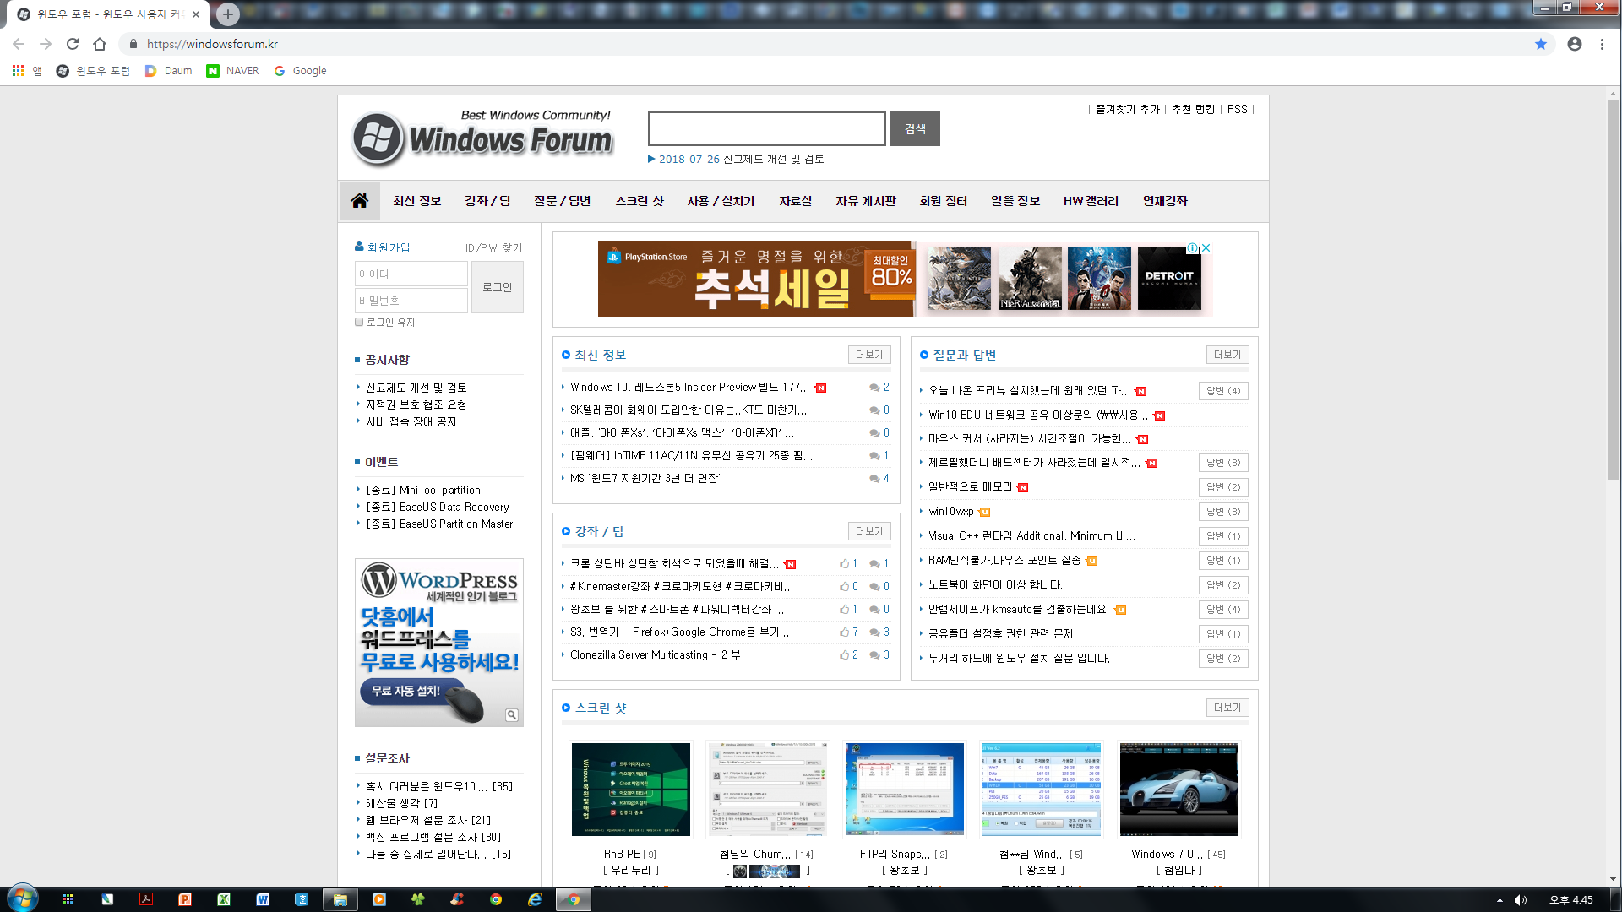Open the 2018-07-26 신고제도 개선 notice link
Screen dimensions: 1622x912
[x=741, y=159]
